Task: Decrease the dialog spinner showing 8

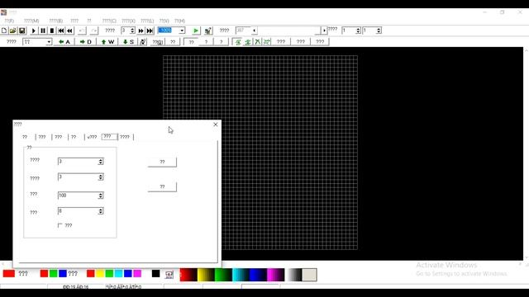Action: pyautogui.click(x=101, y=213)
